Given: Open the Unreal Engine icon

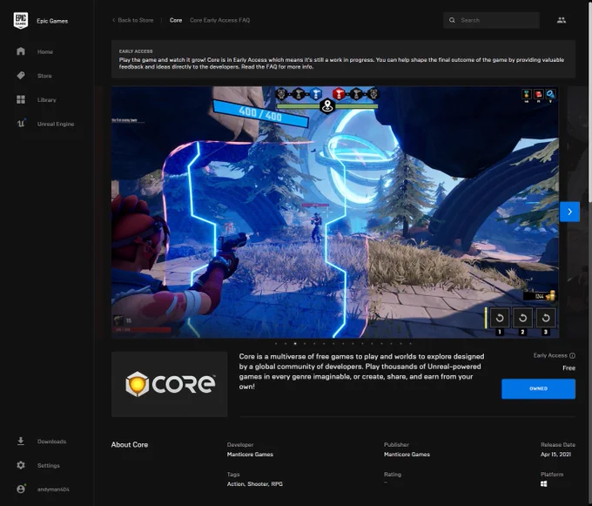Looking at the screenshot, I should coord(21,123).
